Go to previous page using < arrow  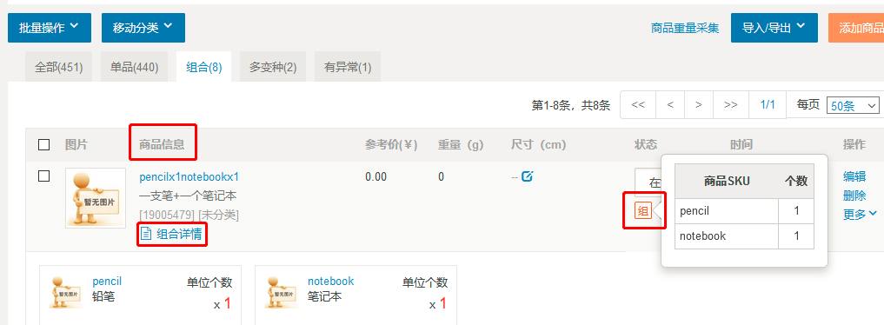[x=670, y=105]
